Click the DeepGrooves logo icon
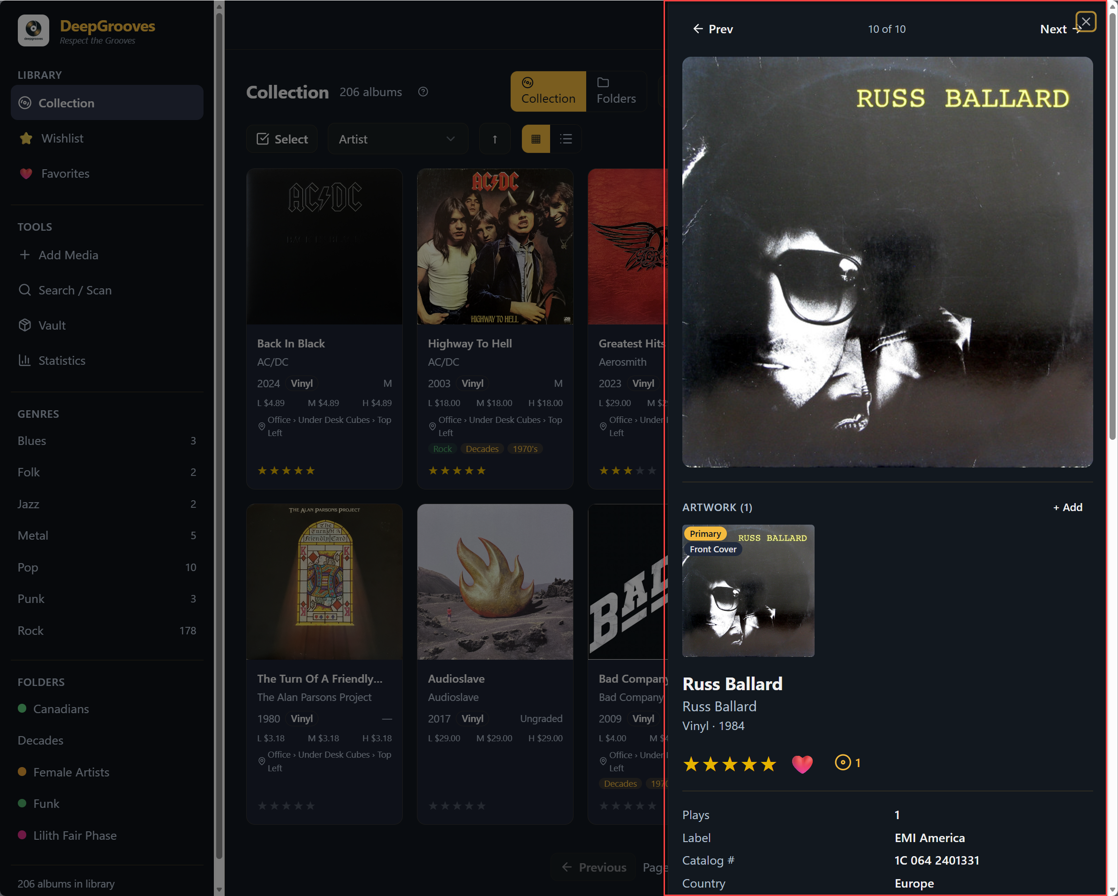 (x=33, y=30)
